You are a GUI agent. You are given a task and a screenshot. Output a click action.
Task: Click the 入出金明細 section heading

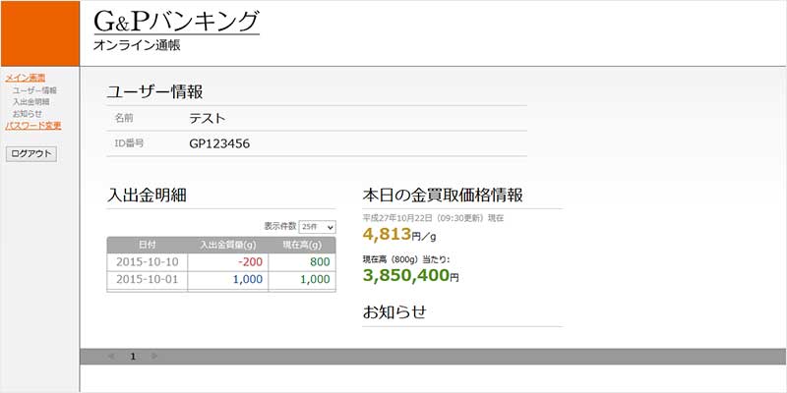point(147,195)
